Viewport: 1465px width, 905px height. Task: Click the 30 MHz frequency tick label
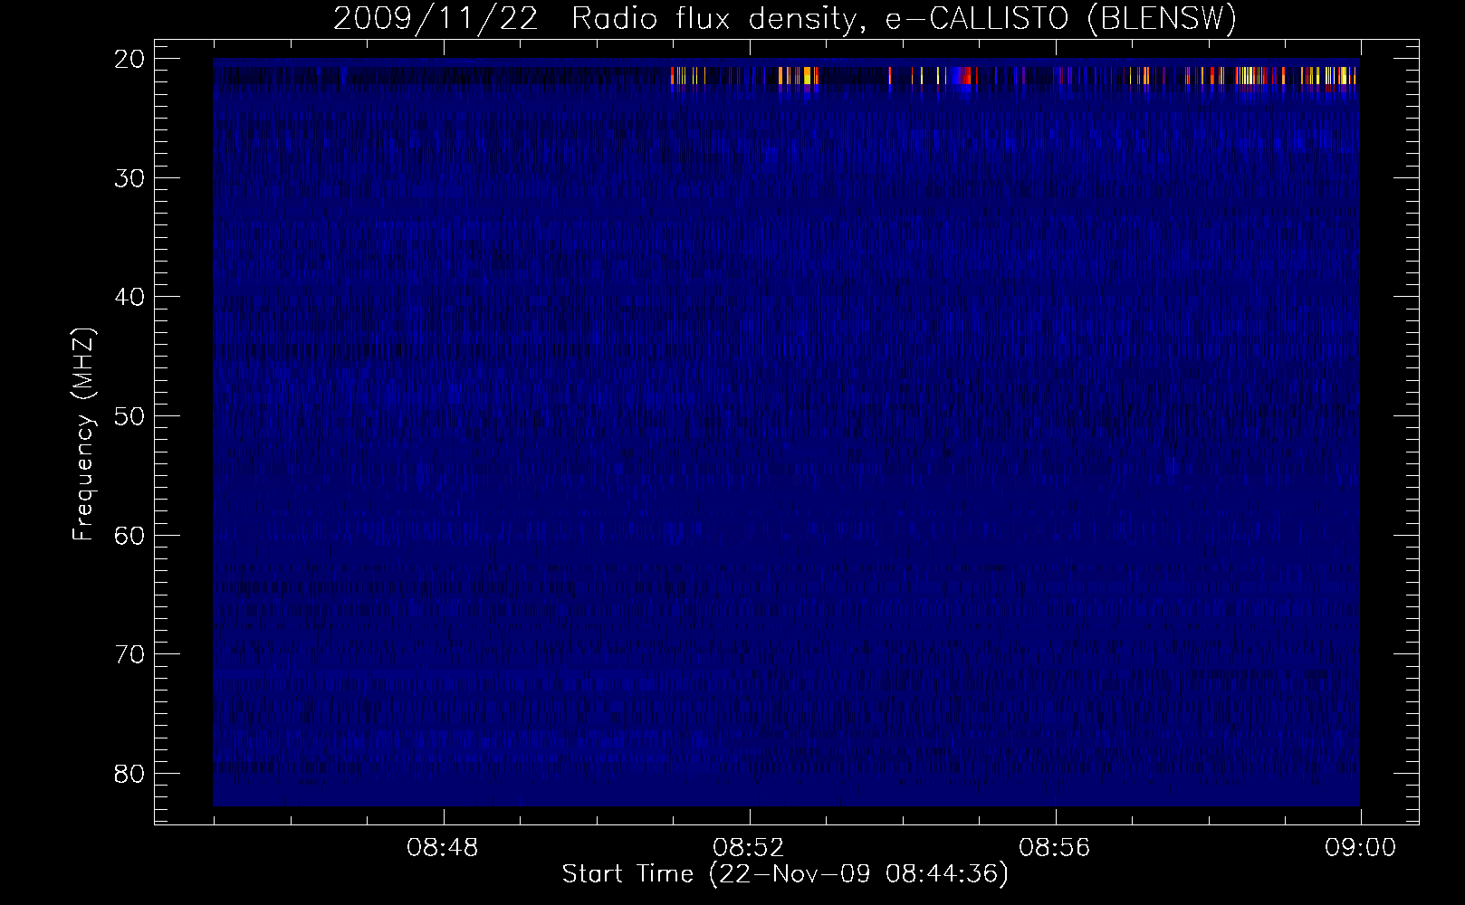pos(129,178)
